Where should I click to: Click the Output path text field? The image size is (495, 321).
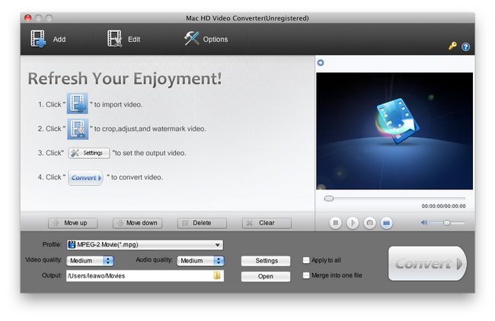pyautogui.click(x=139, y=276)
